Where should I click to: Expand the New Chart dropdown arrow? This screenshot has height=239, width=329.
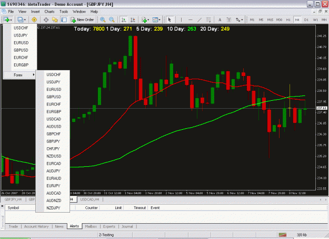pos(11,20)
